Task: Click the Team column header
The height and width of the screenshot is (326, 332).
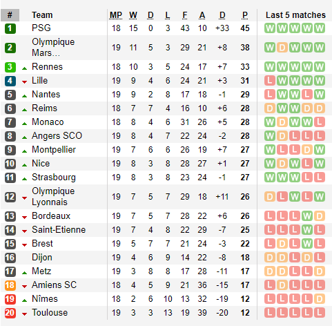Action: coord(42,15)
